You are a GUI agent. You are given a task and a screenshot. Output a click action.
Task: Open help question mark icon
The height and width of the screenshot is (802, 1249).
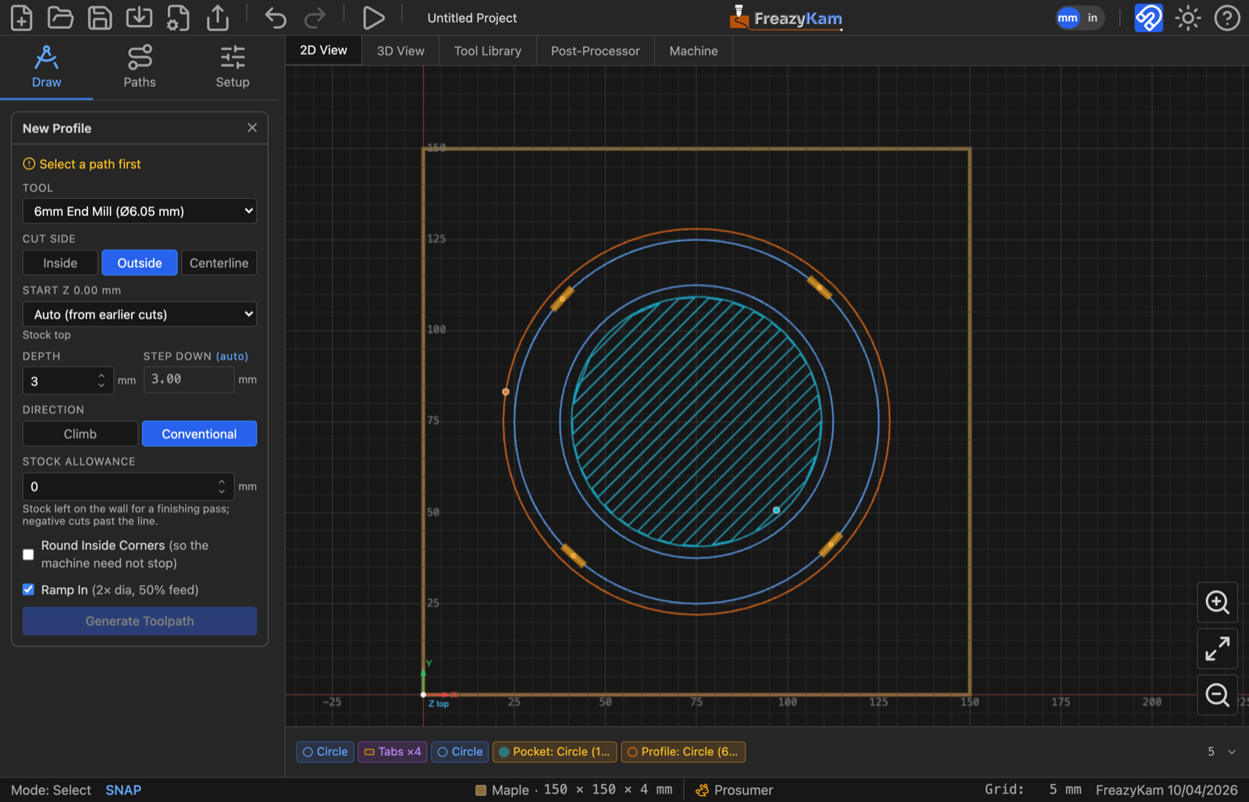[x=1227, y=18]
